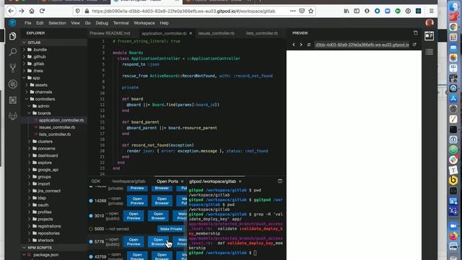Open the File menu
The image size is (462, 260).
click(27, 23)
